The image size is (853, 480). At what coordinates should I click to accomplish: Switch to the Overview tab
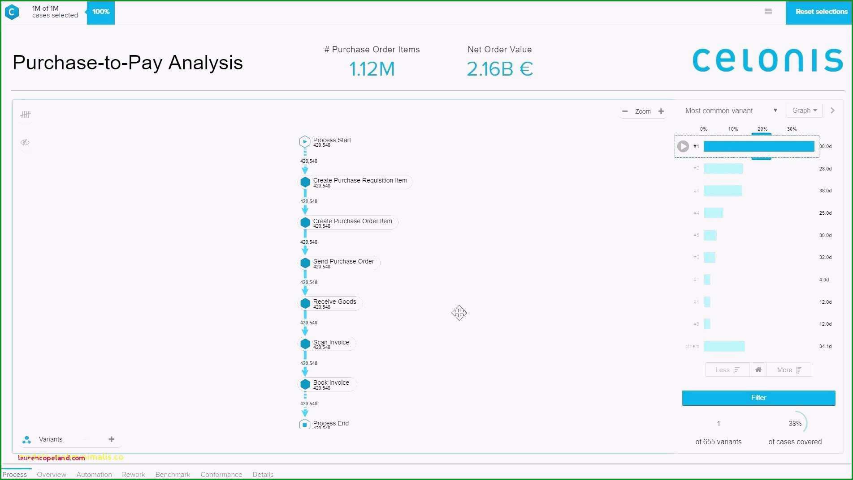coord(52,474)
